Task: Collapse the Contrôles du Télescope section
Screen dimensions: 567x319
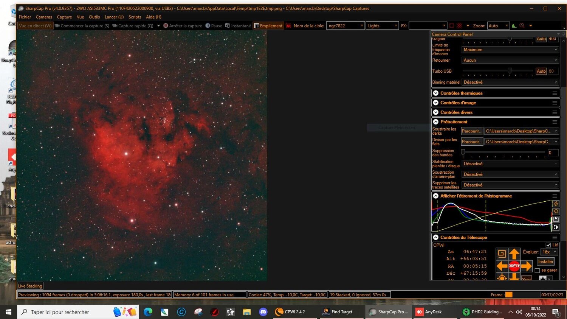Action: [x=435, y=237]
